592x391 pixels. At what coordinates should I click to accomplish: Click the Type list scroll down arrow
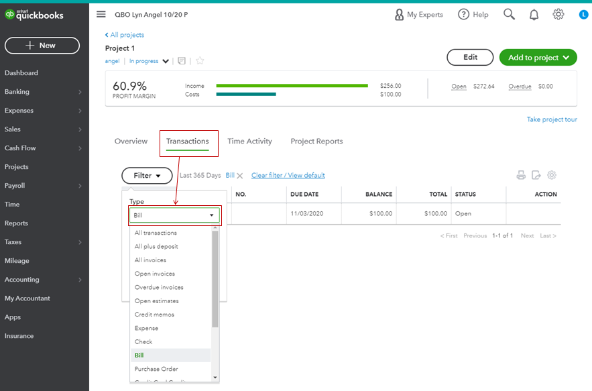pyautogui.click(x=215, y=378)
